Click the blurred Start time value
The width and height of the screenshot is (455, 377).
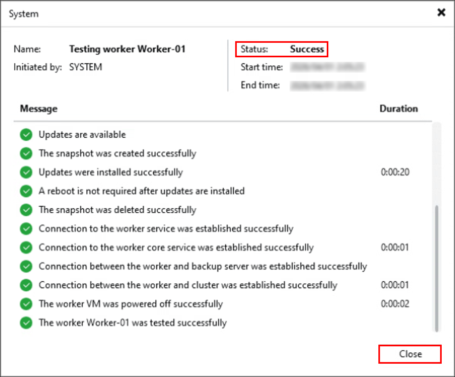[328, 67]
